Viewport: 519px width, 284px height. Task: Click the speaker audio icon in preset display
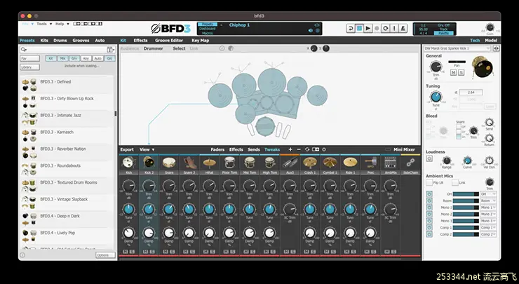[x=311, y=30]
